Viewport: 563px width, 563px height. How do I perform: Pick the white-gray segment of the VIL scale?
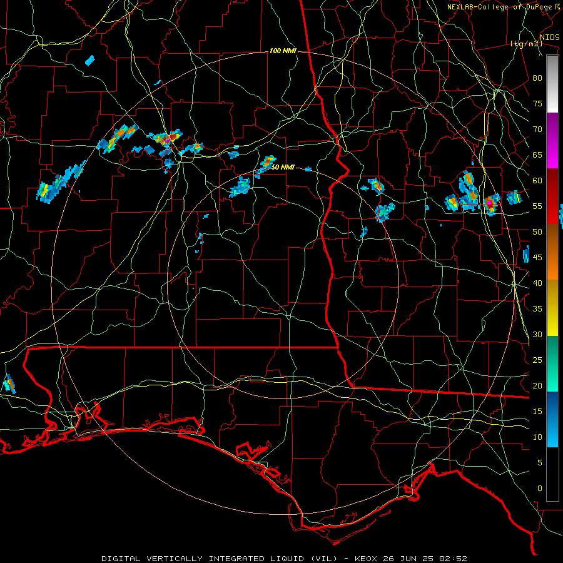pos(552,84)
